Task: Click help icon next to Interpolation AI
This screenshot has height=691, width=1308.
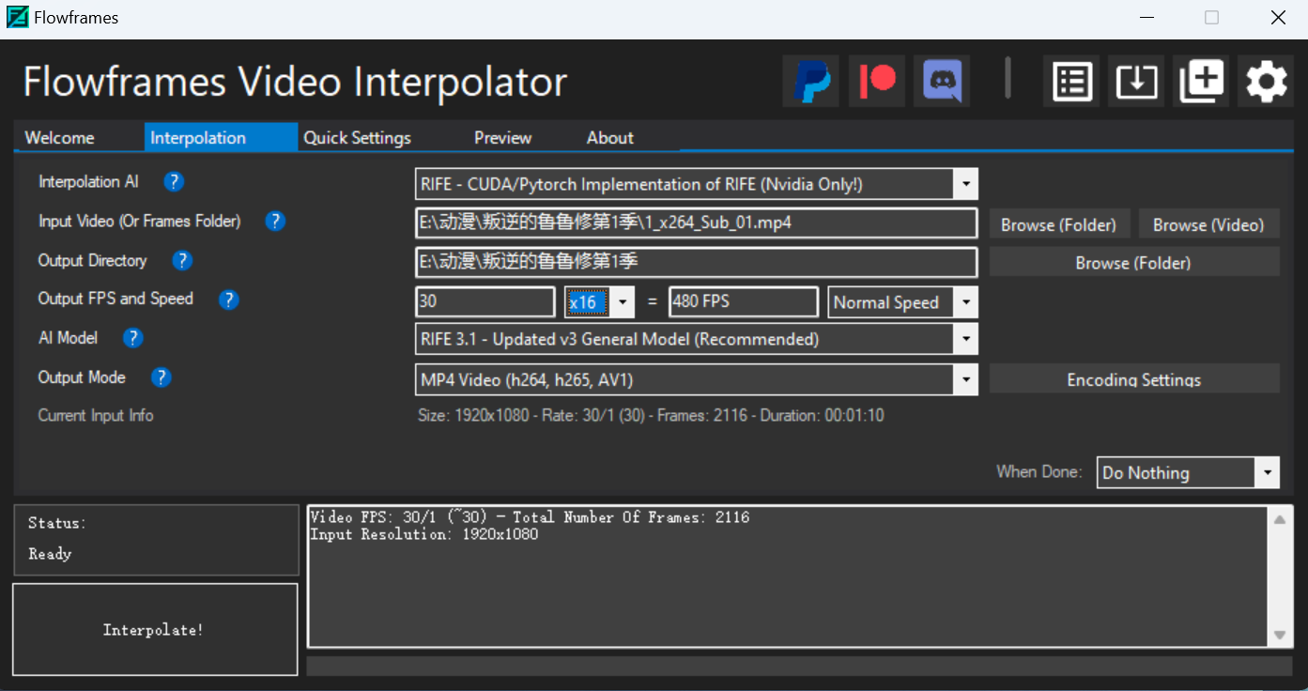Action: pos(174,182)
